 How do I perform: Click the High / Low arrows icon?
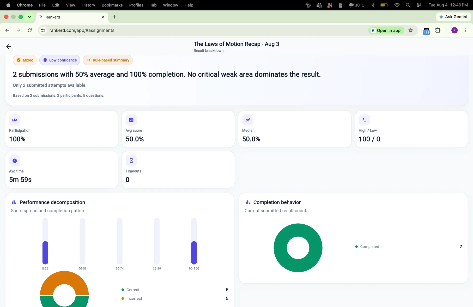[x=364, y=120]
